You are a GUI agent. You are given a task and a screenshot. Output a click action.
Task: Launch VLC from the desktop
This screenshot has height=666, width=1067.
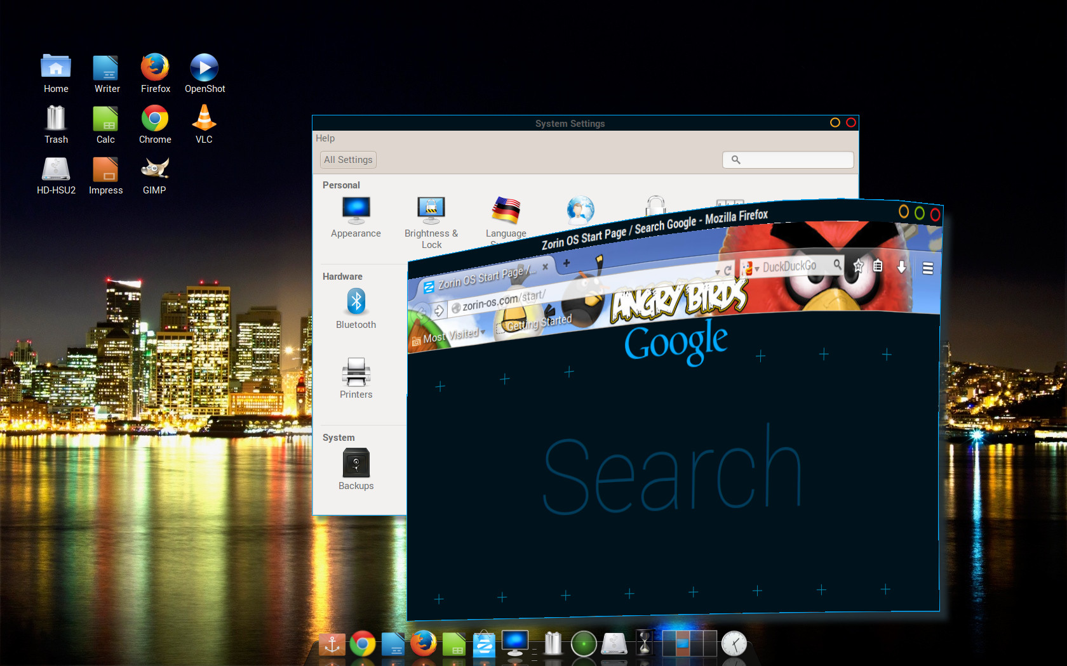pos(204,124)
